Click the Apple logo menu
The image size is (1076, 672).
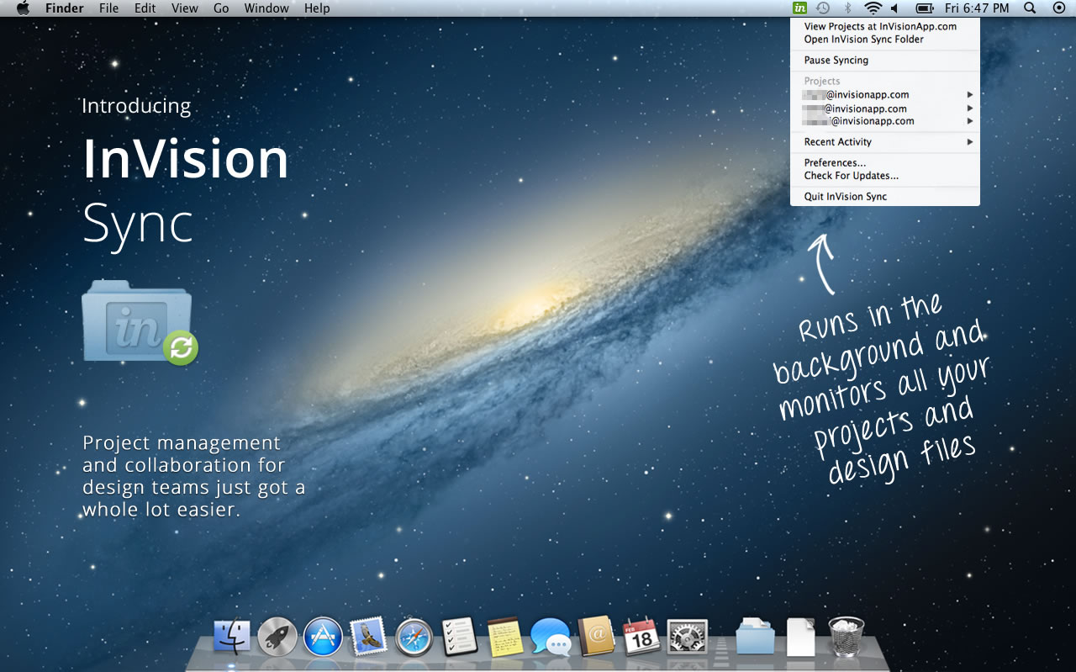[23, 8]
